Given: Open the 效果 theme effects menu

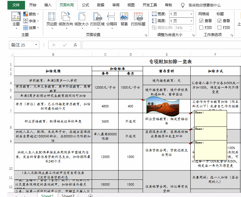Looking at the screenshot, I should 31,28.
